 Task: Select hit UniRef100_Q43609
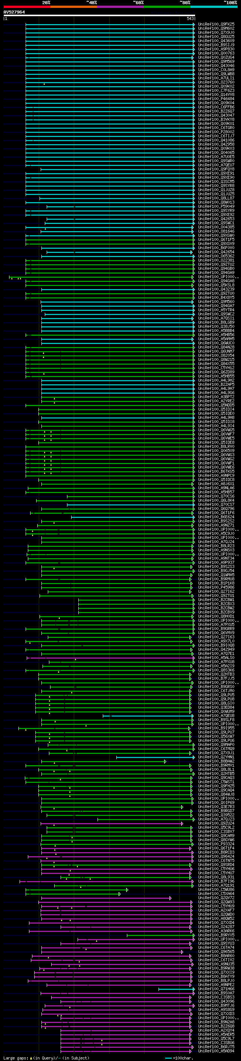click(216, 41)
